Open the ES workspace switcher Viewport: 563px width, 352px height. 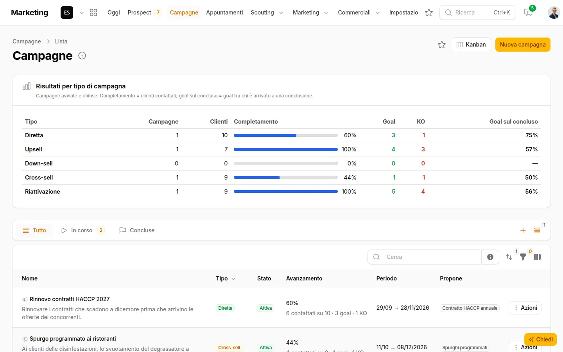point(67,13)
